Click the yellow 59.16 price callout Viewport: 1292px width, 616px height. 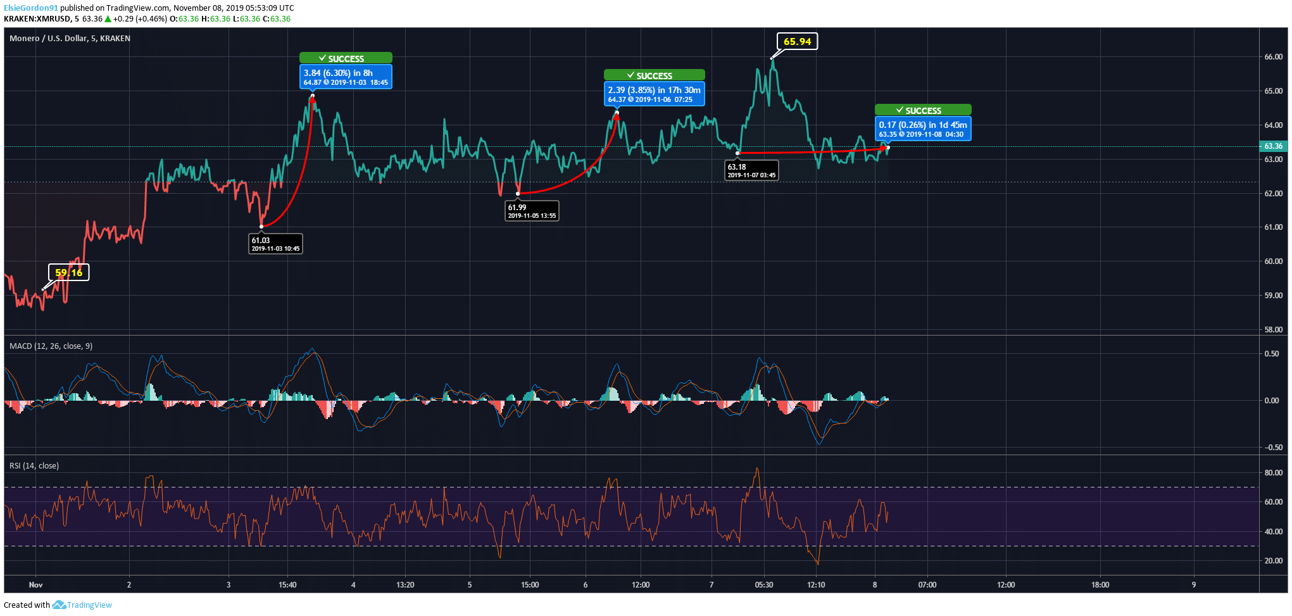click(x=69, y=273)
